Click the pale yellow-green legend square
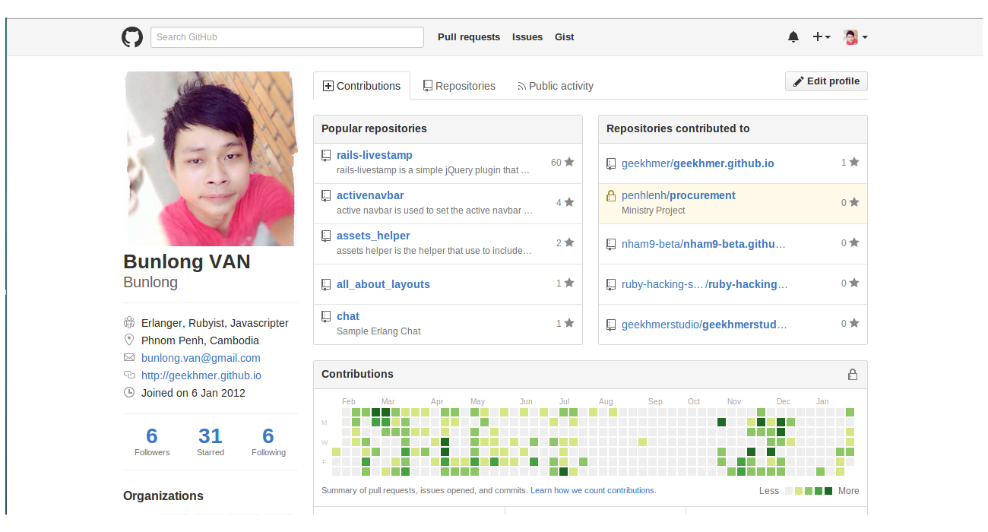This screenshot has width=988, height=532. tap(799, 491)
